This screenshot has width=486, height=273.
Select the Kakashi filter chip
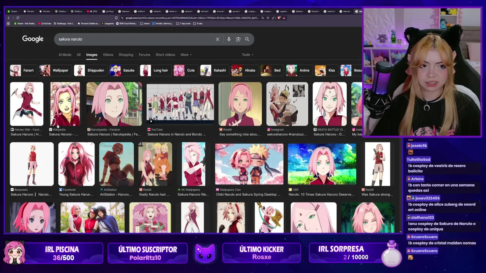[x=214, y=70]
